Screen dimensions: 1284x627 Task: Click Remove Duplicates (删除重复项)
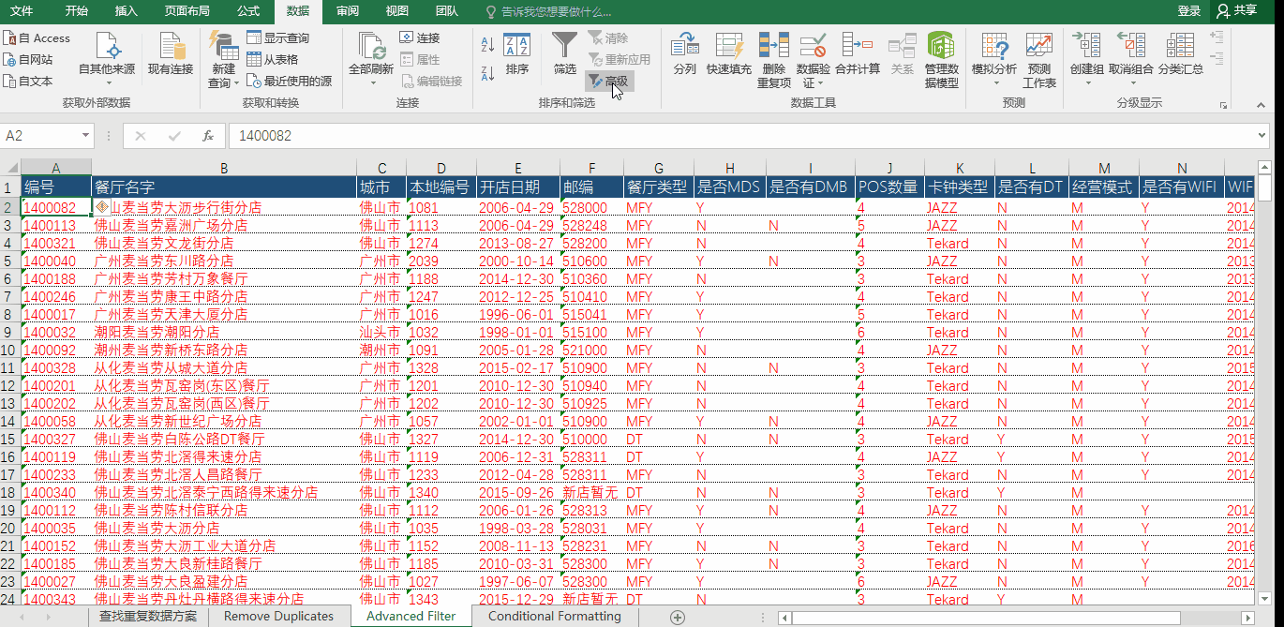coord(773,60)
